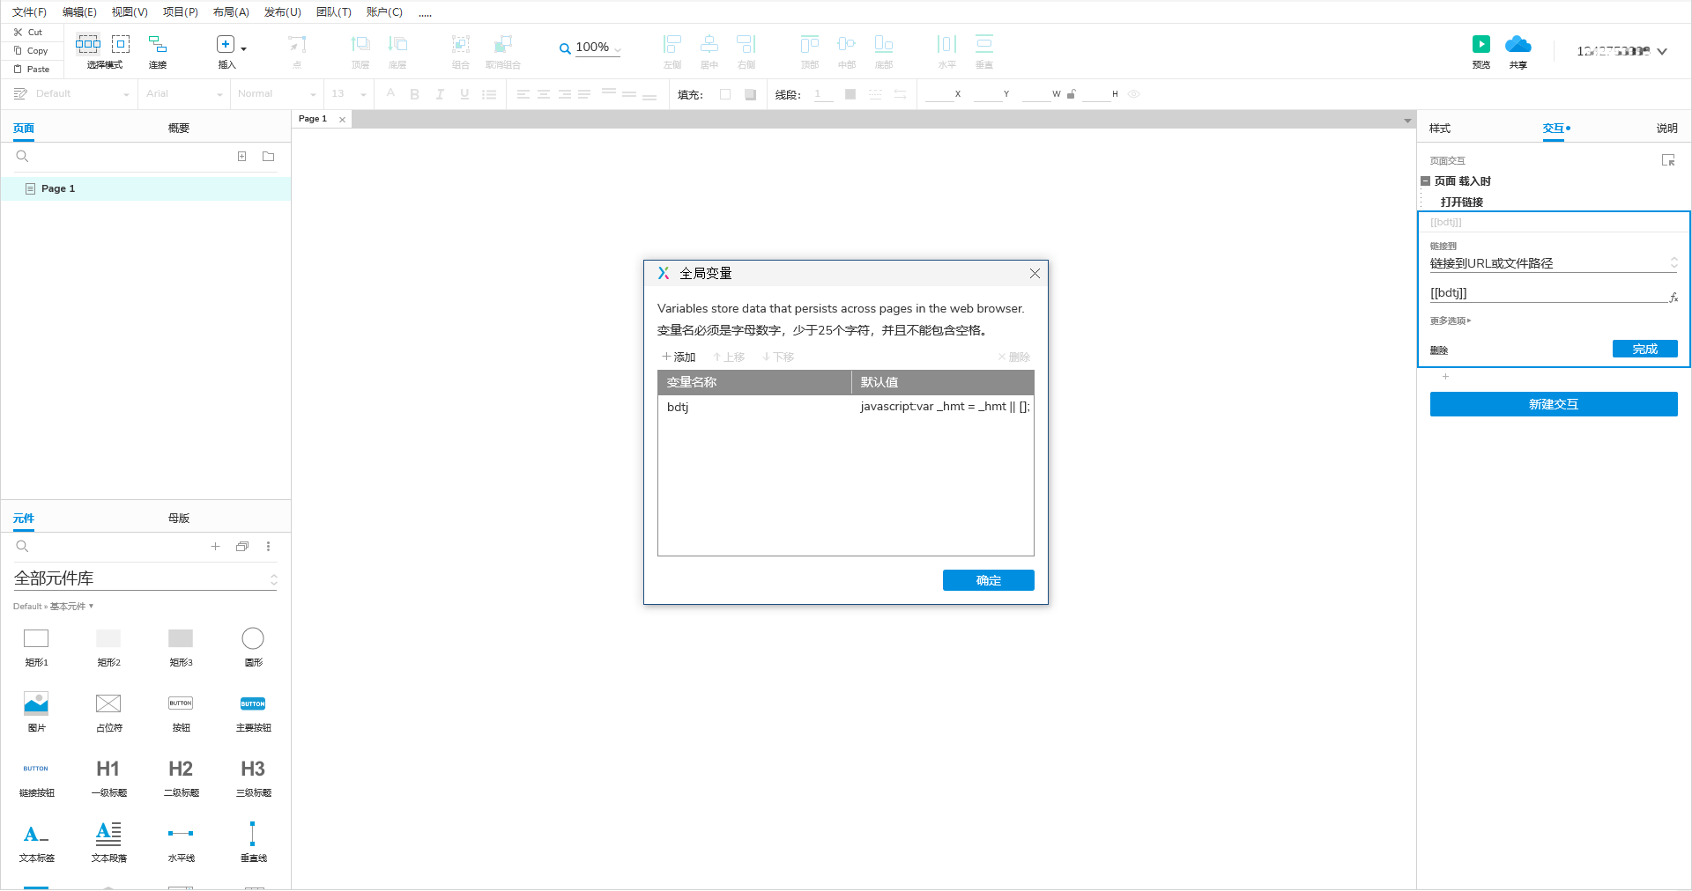Toggle the lock aspect ratio icon
The height and width of the screenshot is (891, 1692).
pos(1072,94)
